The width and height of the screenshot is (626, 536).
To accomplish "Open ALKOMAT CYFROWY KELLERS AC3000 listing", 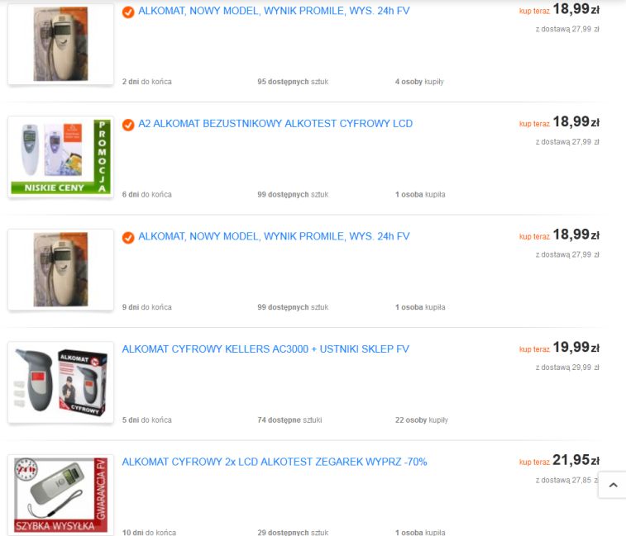I will 265,349.
